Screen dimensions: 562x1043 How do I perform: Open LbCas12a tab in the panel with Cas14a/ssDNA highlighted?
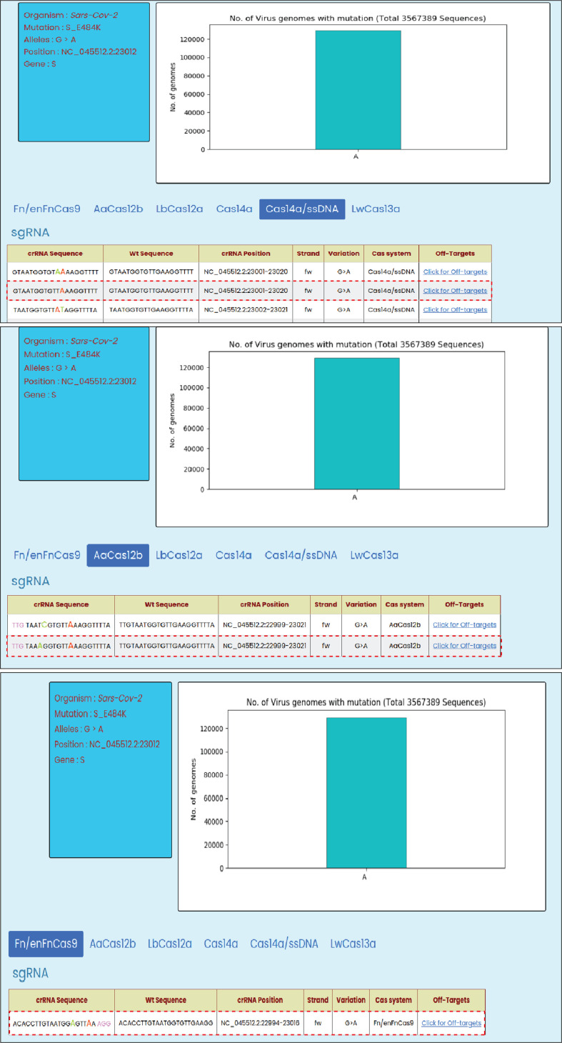click(180, 209)
